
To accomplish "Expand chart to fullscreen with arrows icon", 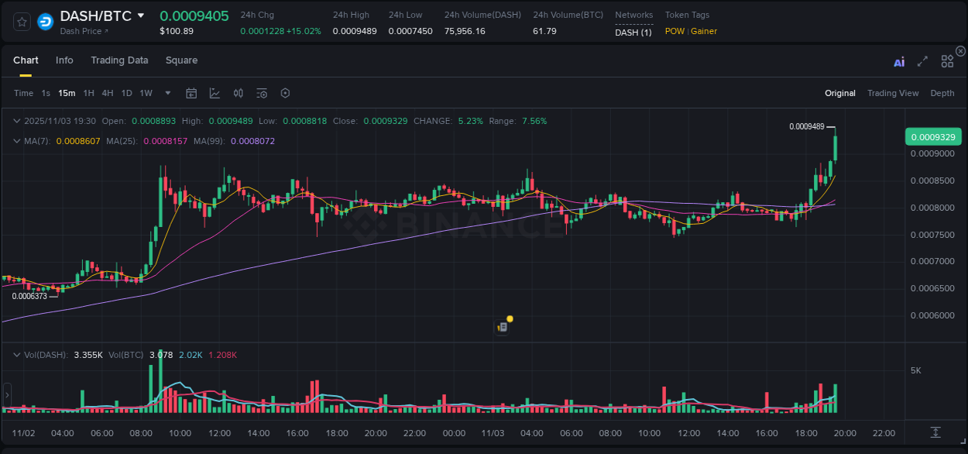I will click(x=922, y=61).
